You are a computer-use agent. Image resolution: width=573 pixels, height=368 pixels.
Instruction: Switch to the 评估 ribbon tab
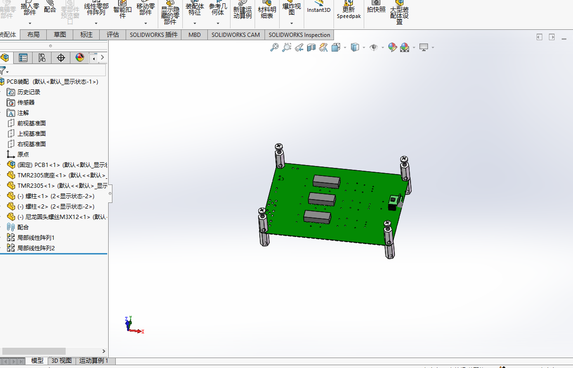pyautogui.click(x=113, y=35)
